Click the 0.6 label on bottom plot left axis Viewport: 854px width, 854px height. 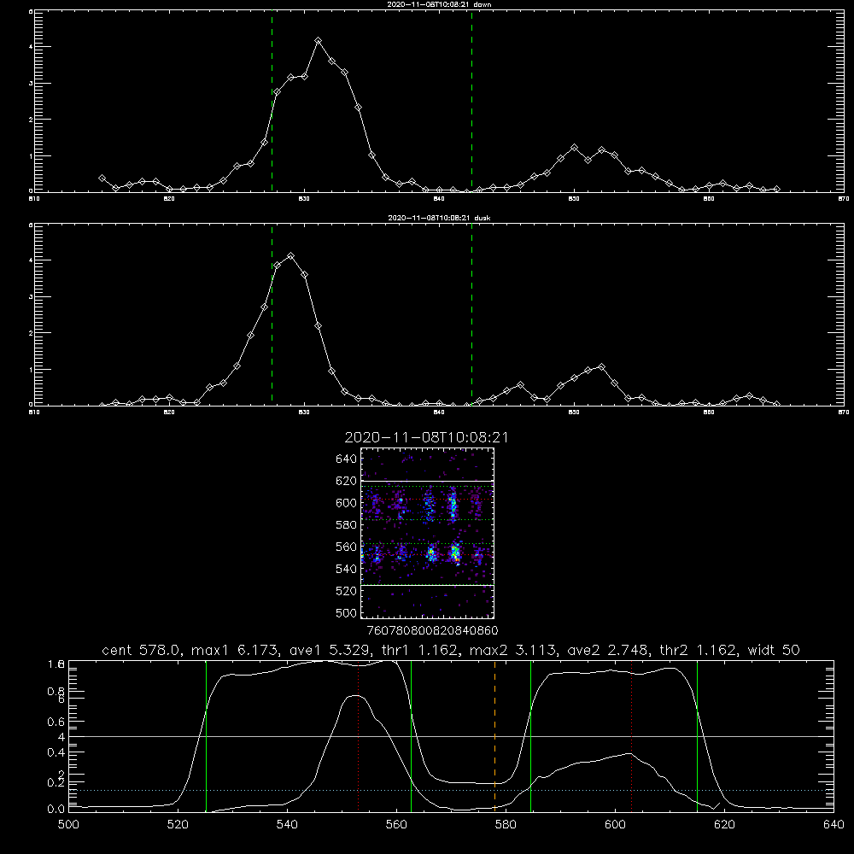tap(56, 722)
